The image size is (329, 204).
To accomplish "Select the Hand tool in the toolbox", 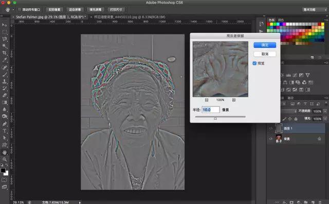I will (x=5, y=153).
